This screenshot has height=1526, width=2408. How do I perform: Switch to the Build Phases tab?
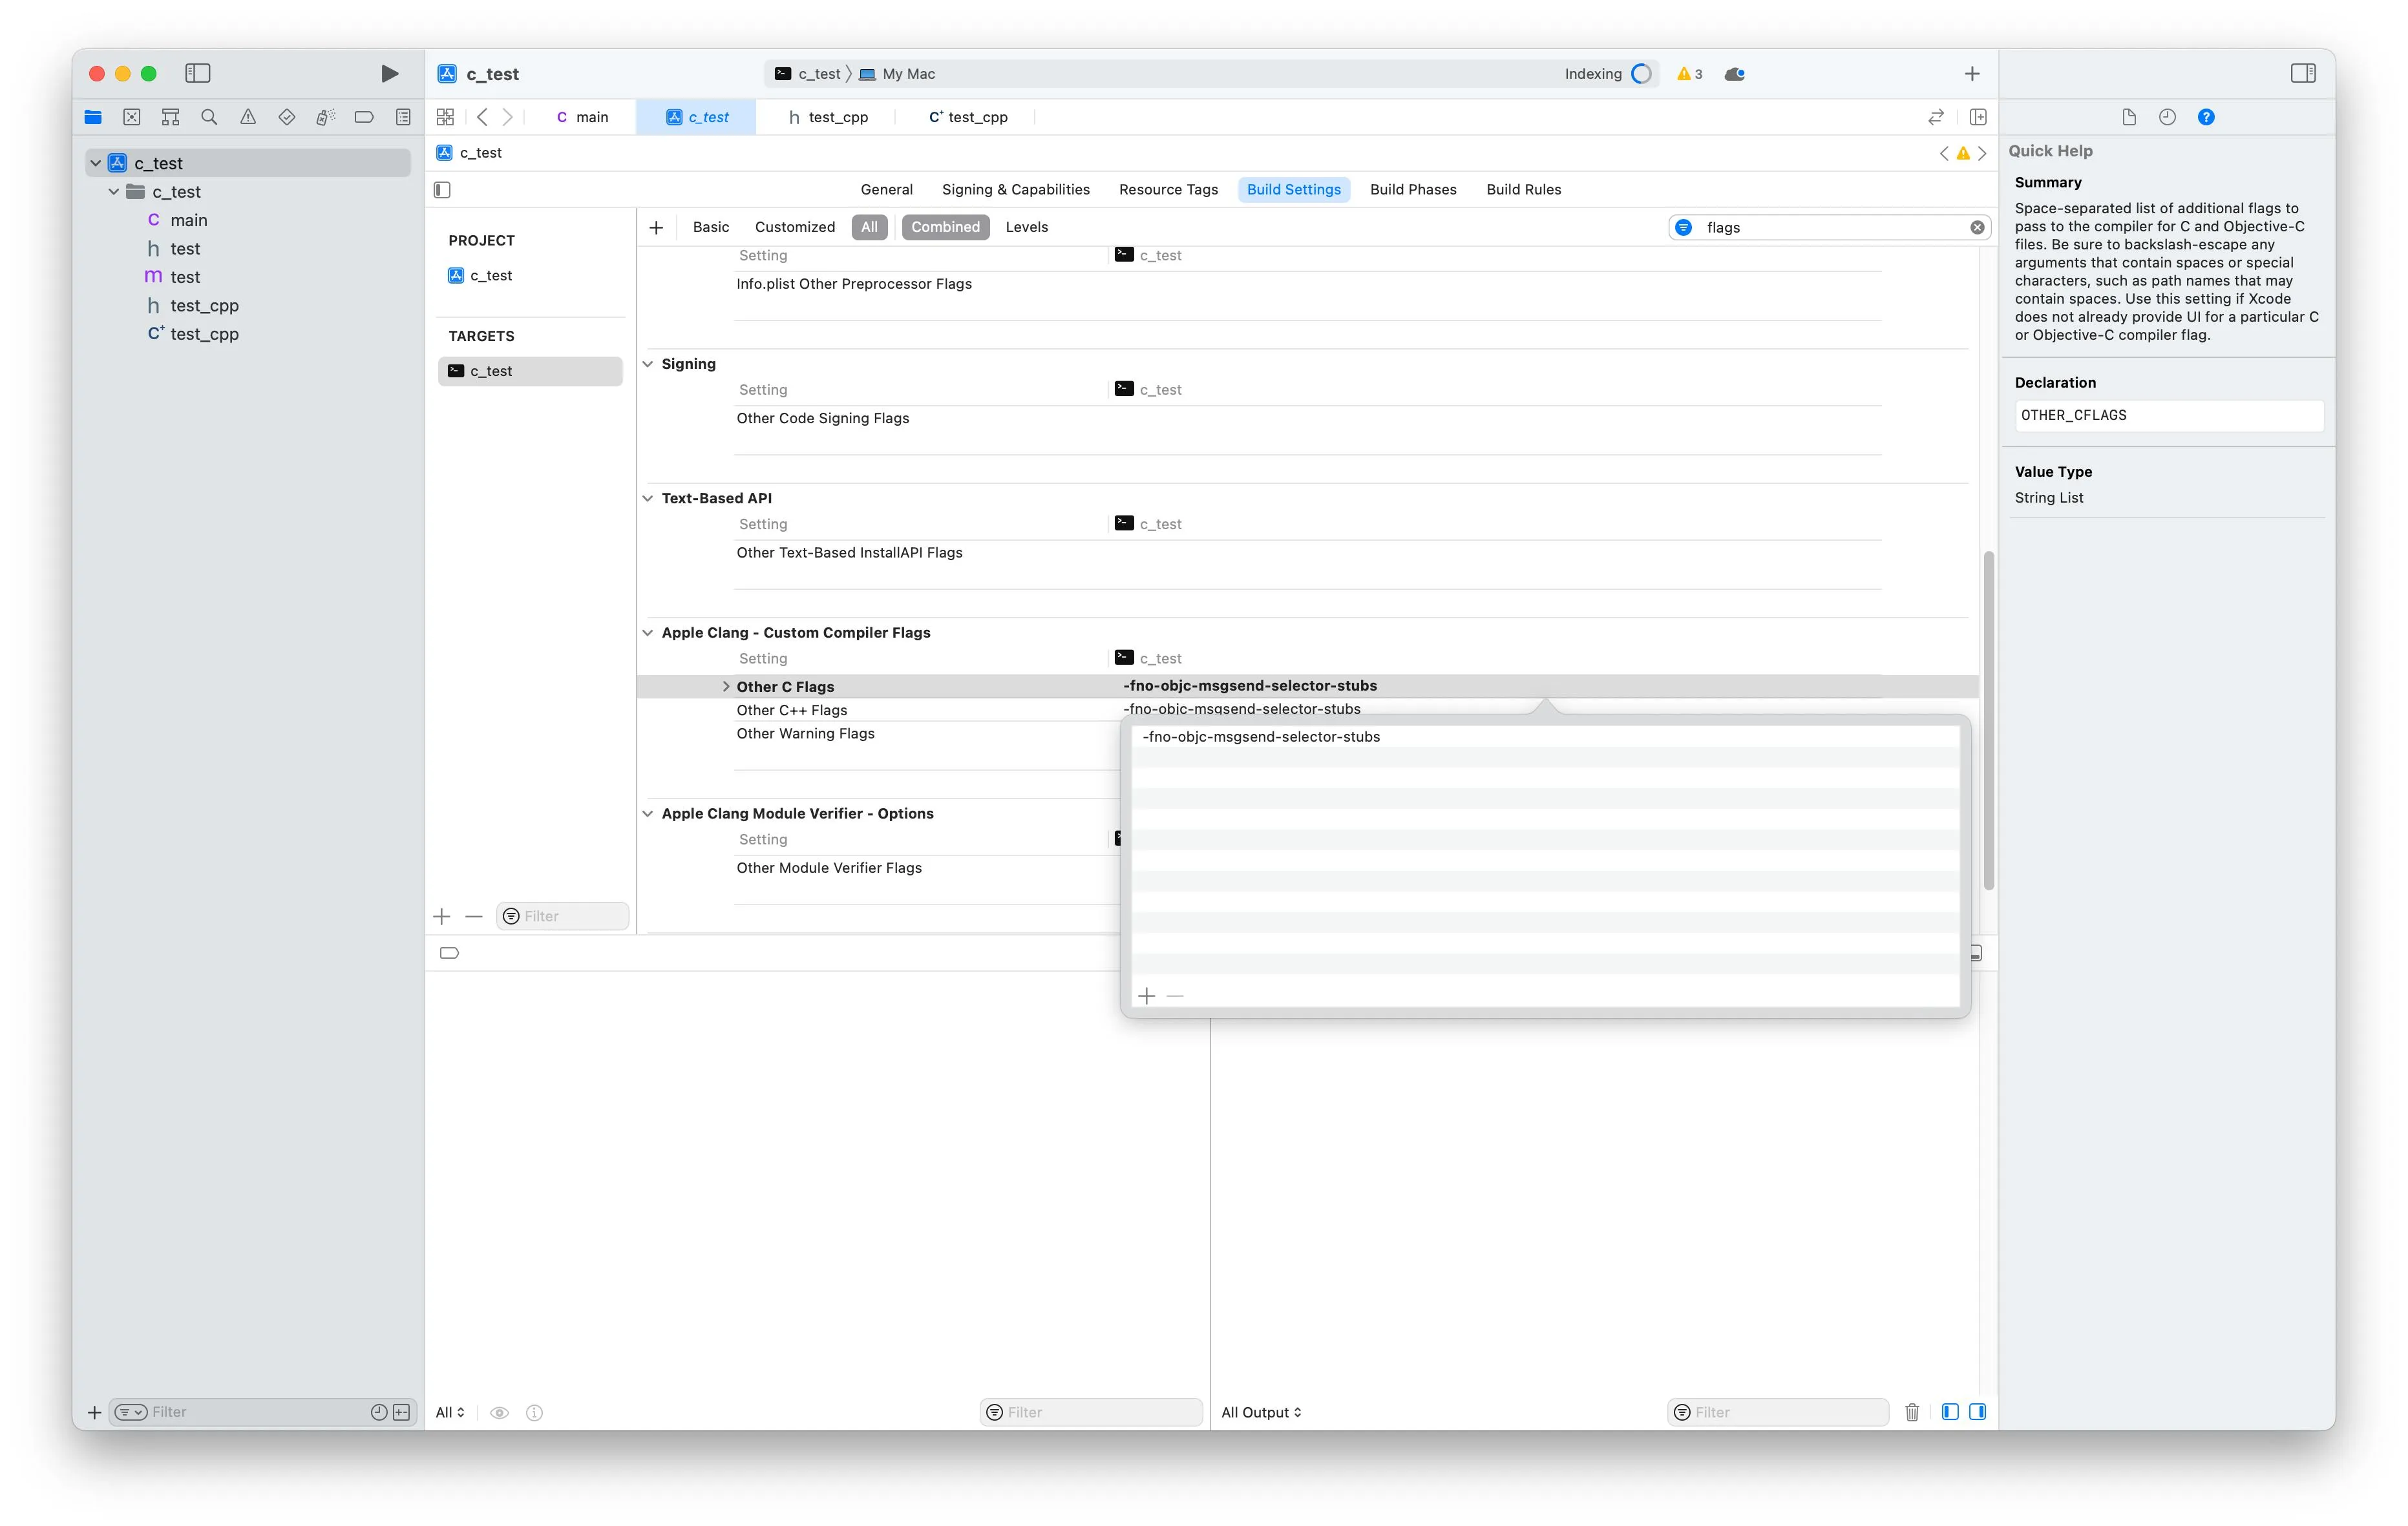click(x=1412, y=190)
